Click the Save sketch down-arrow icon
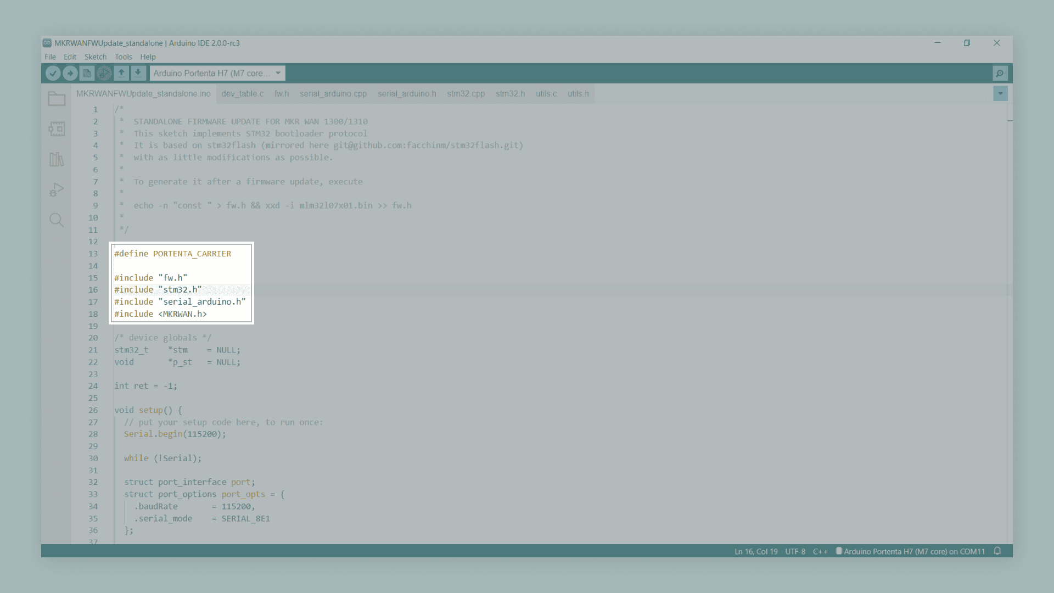Image resolution: width=1054 pixels, height=593 pixels. click(138, 73)
